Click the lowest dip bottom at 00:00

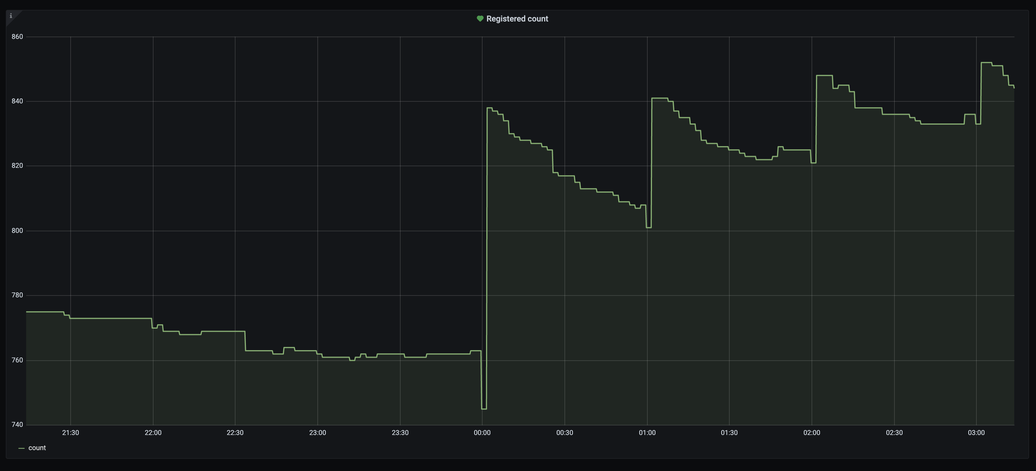tap(484, 409)
